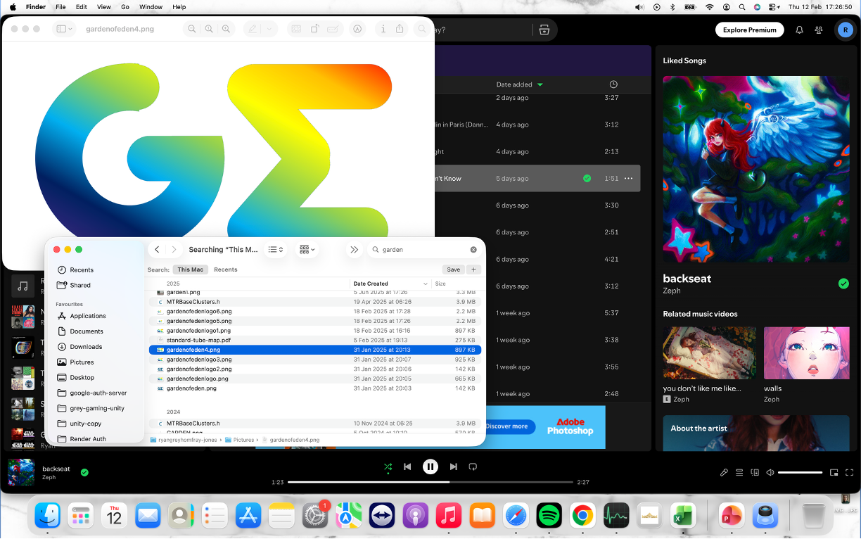Enter full screen in Spotify

pyautogui.click(x=849, y=472)
